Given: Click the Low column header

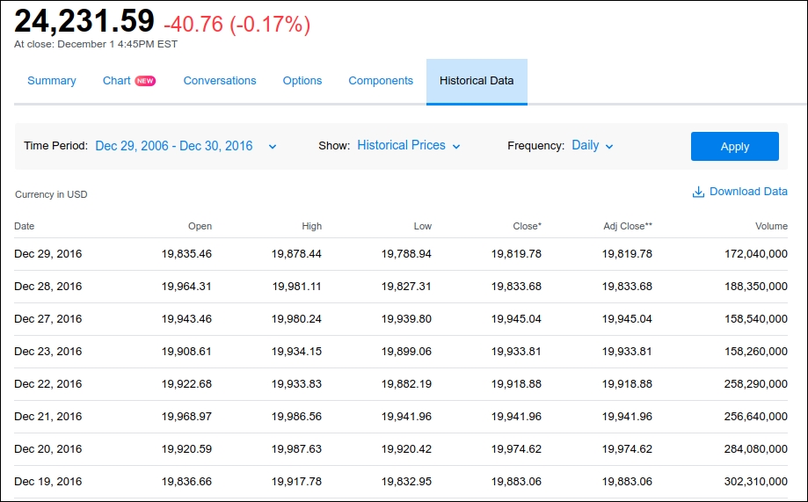Looking at the screenshot, I should coord(423,226).
